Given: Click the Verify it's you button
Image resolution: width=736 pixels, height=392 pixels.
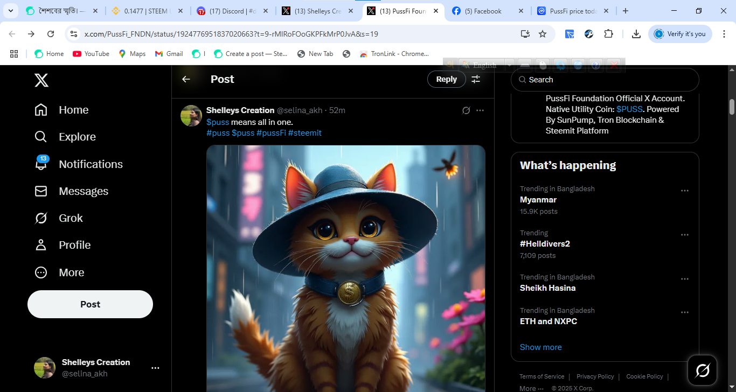Looking at the screenshot, I should (x=680, y=34).
